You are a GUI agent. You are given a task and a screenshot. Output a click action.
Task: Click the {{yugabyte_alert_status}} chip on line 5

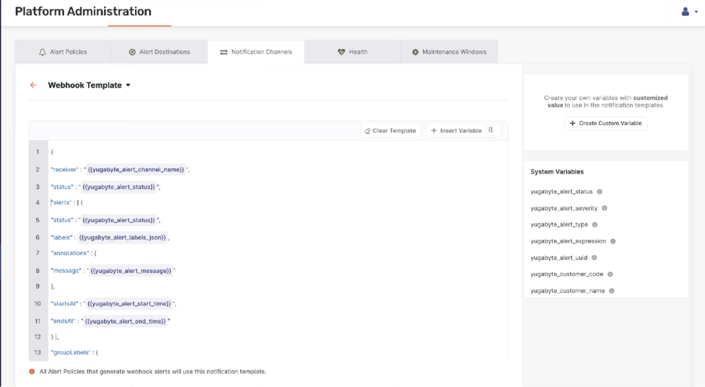[x=118, y=220]
